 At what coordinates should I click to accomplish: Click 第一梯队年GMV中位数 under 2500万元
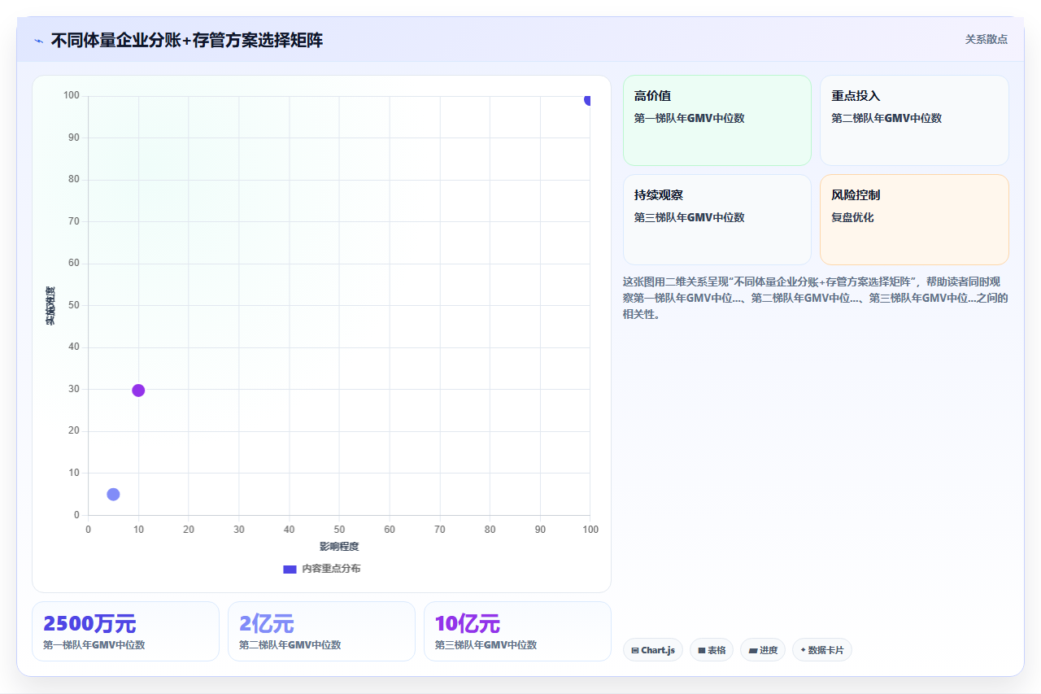coord(94,645)
